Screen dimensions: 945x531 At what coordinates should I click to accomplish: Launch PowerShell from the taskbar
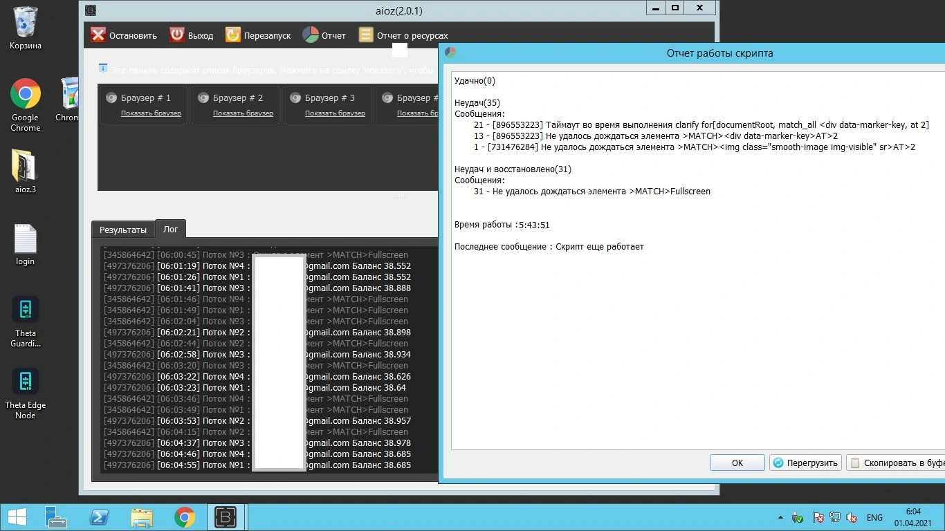(99, 517)
